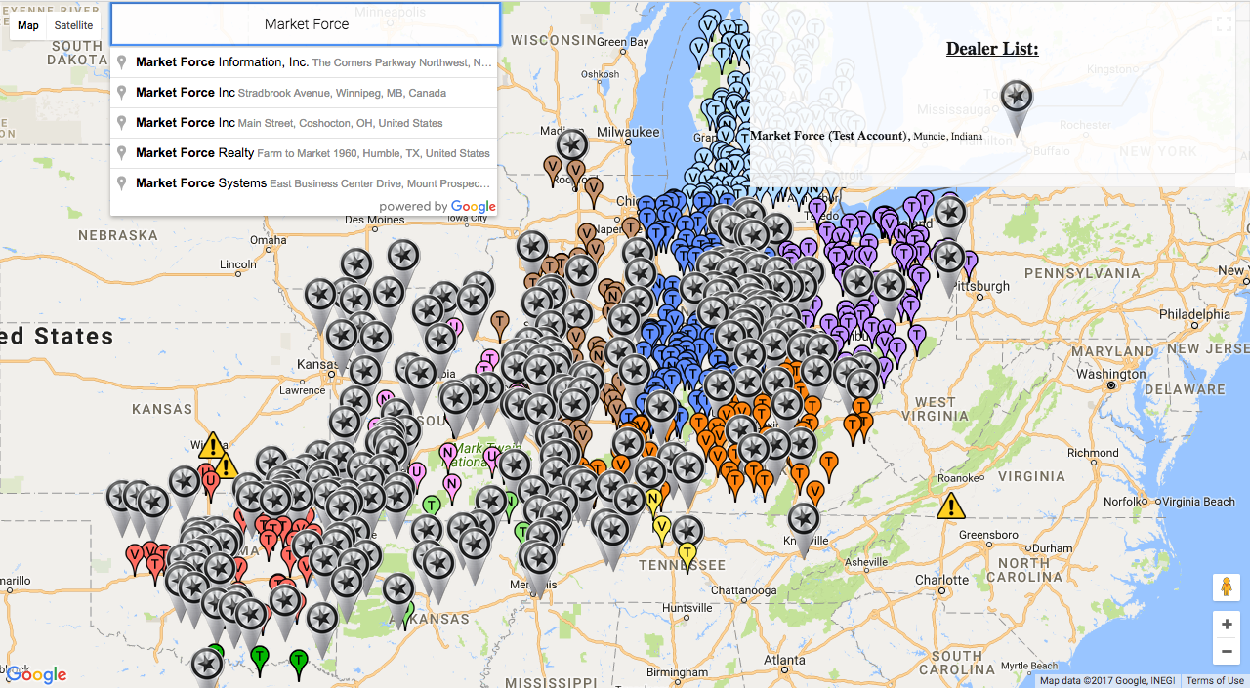Click the star marker in Dealer List

pyautogui.click(x=1017, y=106)
